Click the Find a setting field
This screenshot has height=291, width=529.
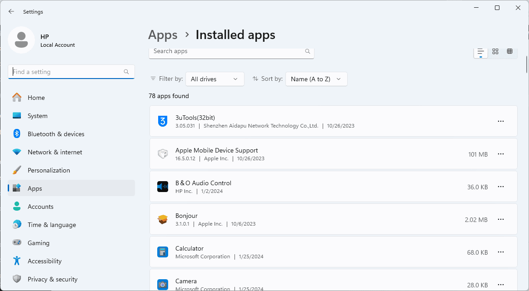[x=71, y=72]
